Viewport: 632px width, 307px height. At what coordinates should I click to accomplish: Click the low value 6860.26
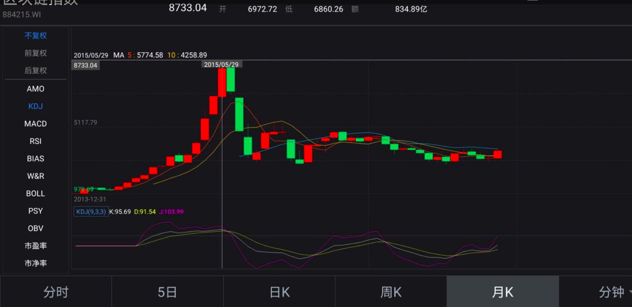(x=329, y=9)
